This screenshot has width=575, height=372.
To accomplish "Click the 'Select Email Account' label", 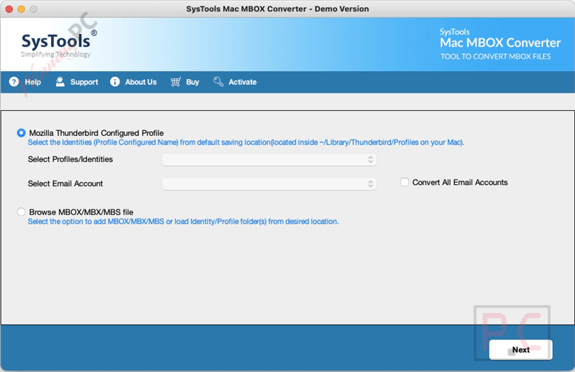I will tap(65, 183).
